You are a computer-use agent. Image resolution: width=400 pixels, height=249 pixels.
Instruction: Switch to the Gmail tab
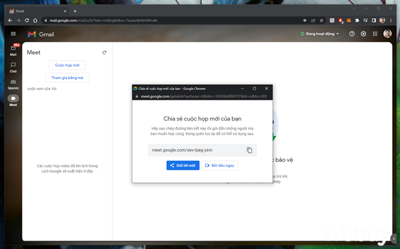(x=37, y=11)
